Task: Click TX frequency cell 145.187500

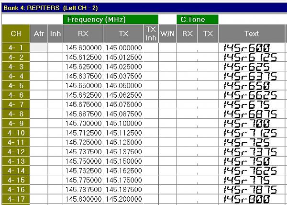Action: point(123,189)
